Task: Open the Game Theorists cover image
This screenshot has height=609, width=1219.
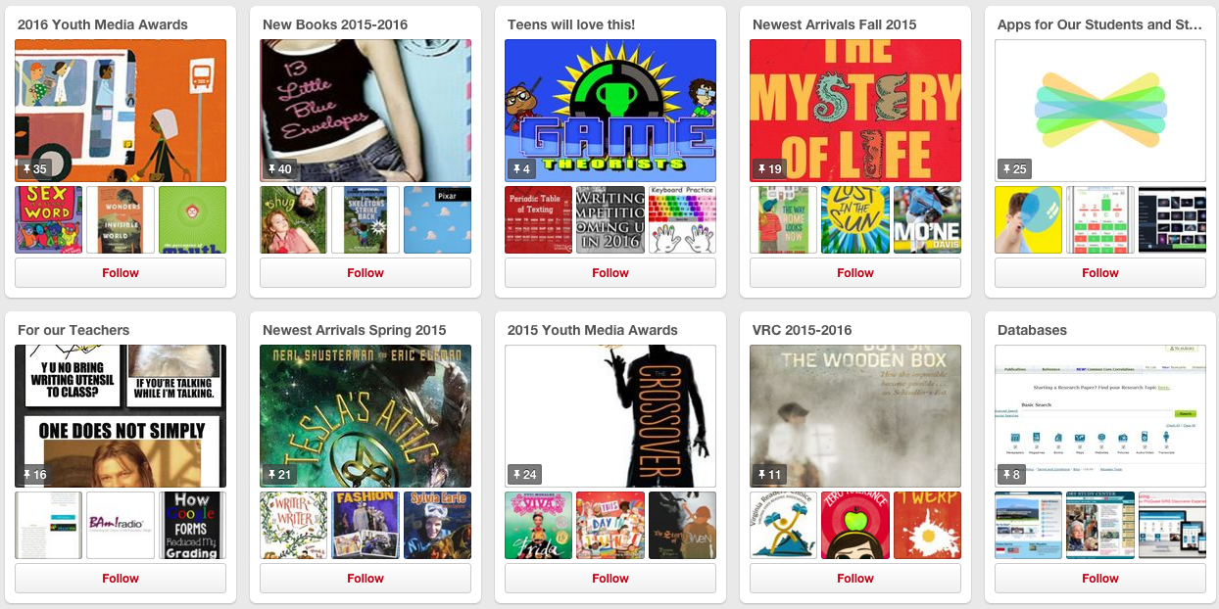Action: (610, 111)
